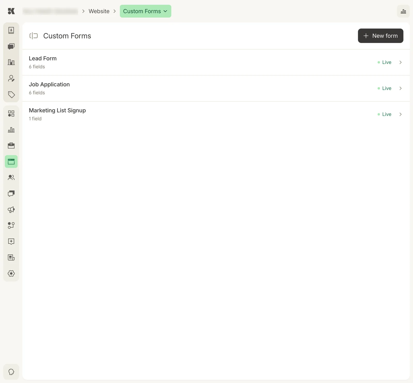Click the blurred workspace name in breadcrumb
413x383 pixels.
click(x=50, y=11)
